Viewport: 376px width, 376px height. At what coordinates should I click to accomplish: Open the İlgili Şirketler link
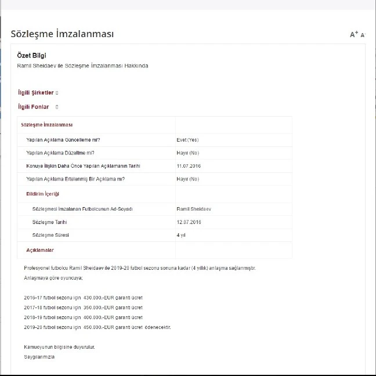35,93
